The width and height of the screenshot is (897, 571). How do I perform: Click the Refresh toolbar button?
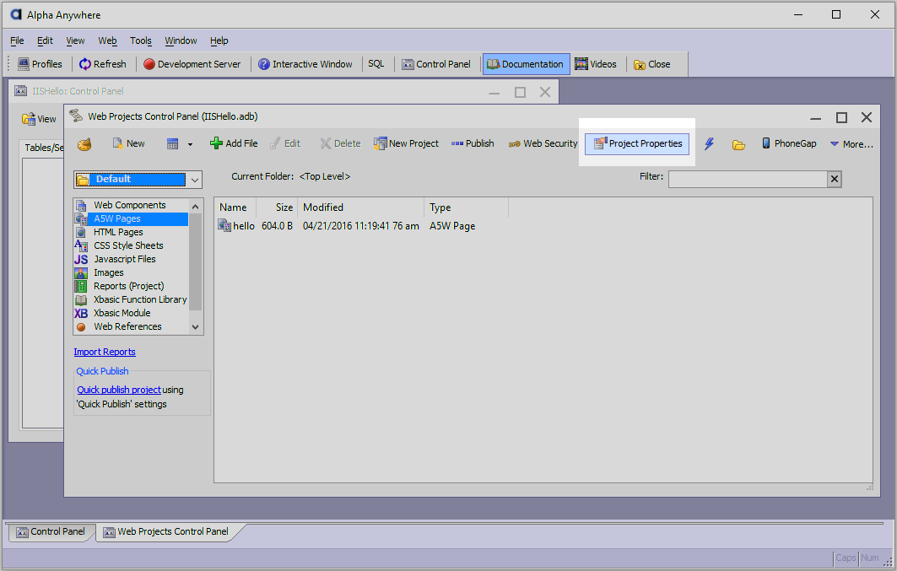[x=103, y=64]
